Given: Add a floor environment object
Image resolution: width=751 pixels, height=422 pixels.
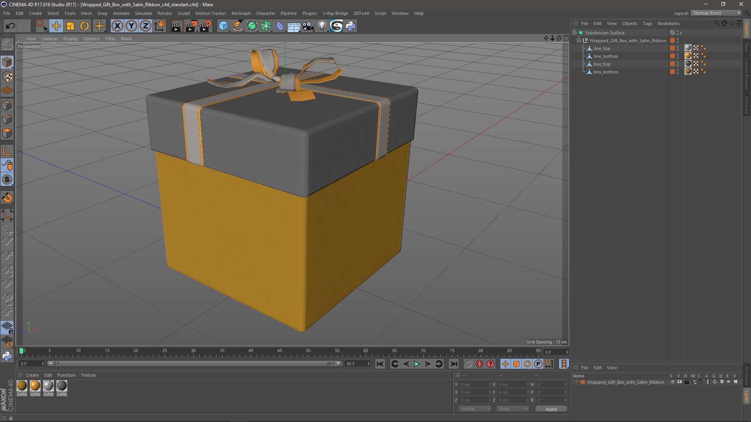Looking at the screenshot, I should pos(294,26).
